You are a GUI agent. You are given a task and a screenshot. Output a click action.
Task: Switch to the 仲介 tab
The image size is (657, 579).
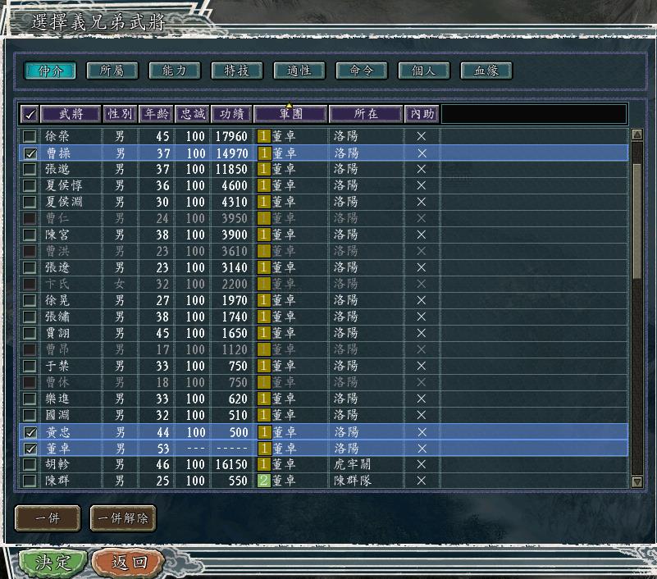(x=50, y=71)
